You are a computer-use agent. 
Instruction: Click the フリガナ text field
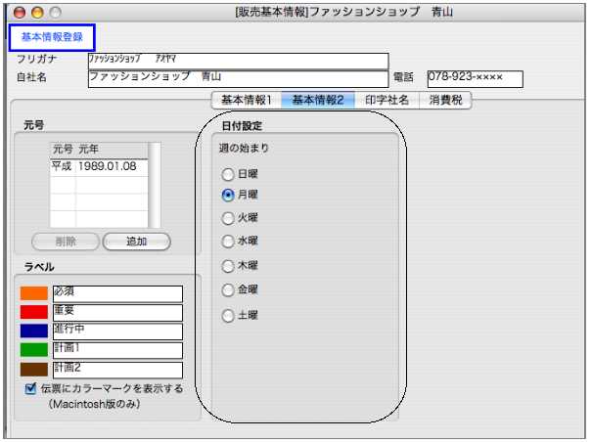coord(238,61)
